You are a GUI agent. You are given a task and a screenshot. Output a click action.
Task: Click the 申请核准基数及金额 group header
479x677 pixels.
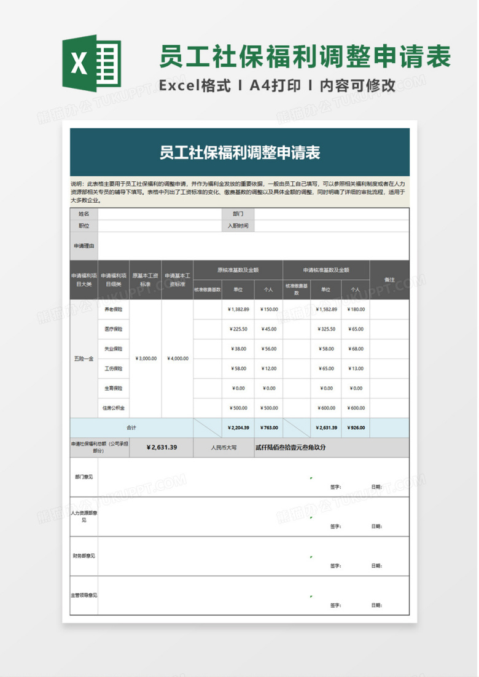pyautogui.click(x=326, y=270)
